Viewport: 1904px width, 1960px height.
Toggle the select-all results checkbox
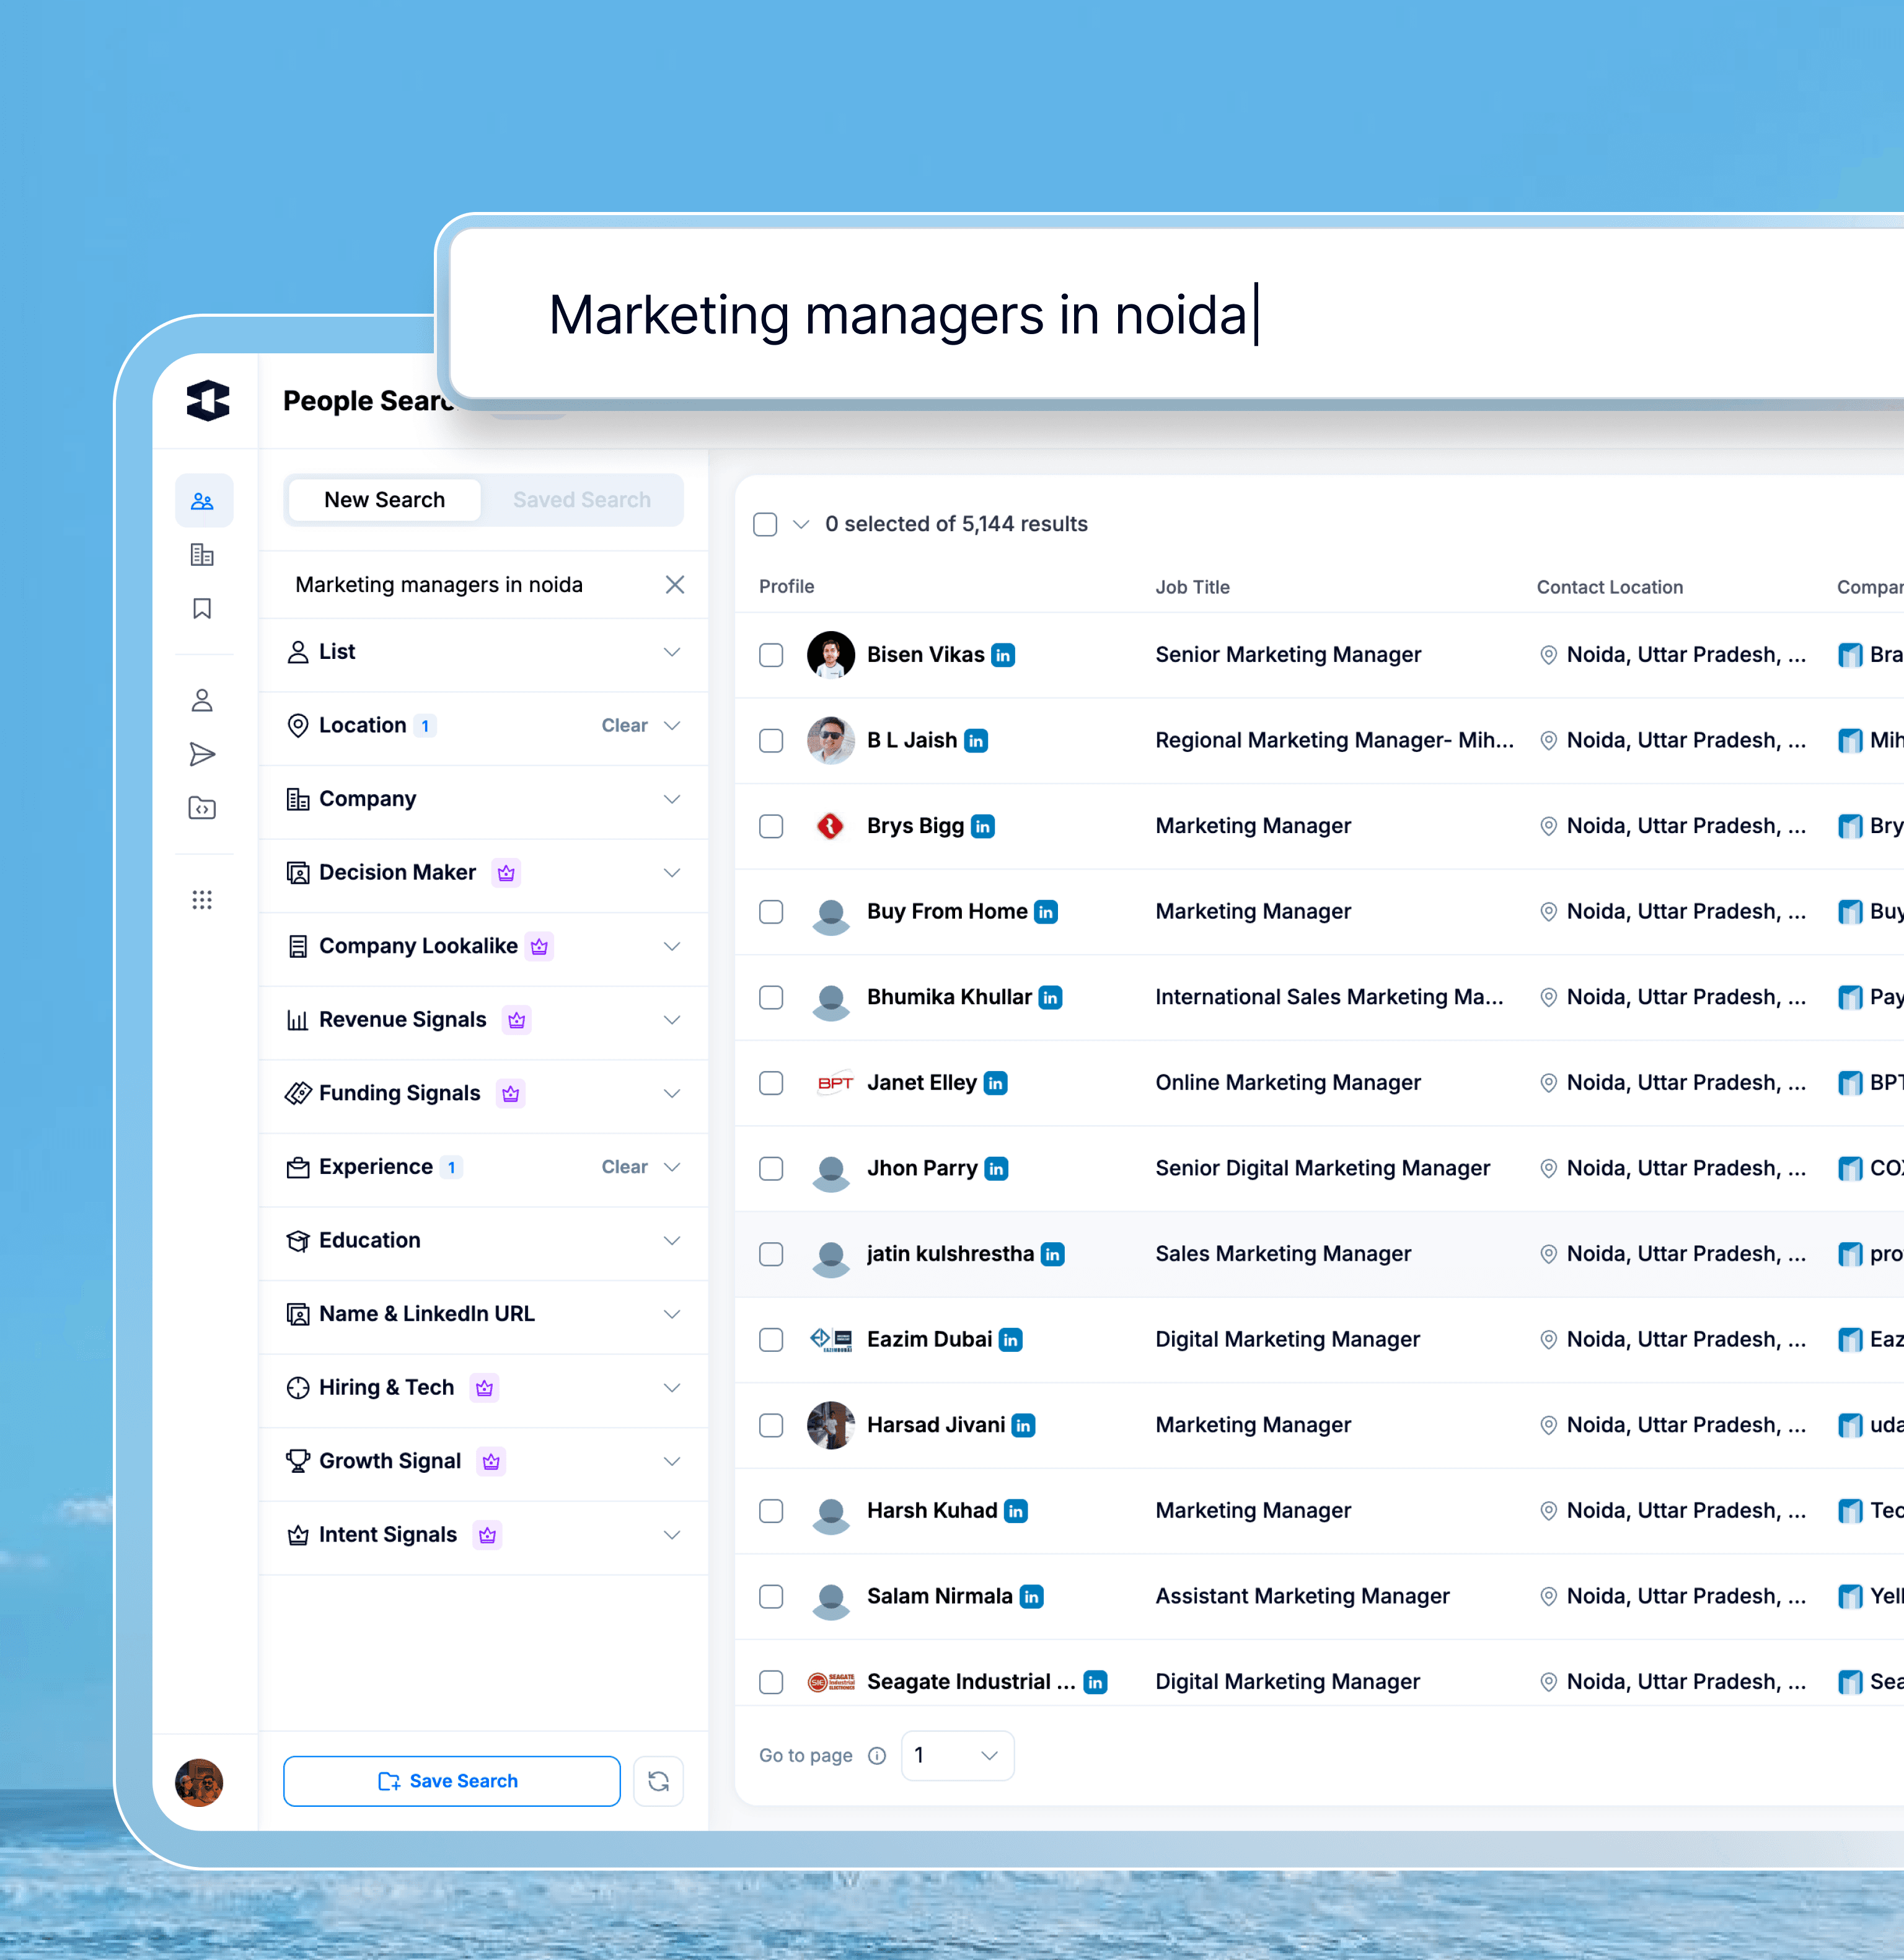765,524
